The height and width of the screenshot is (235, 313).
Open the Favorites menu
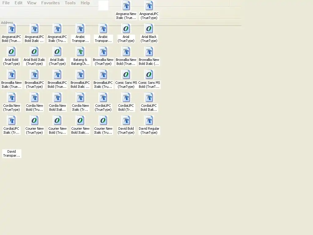click(x=50, y=3)
